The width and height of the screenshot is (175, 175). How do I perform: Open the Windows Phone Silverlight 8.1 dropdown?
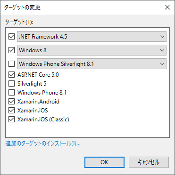(x=92, y=64)
